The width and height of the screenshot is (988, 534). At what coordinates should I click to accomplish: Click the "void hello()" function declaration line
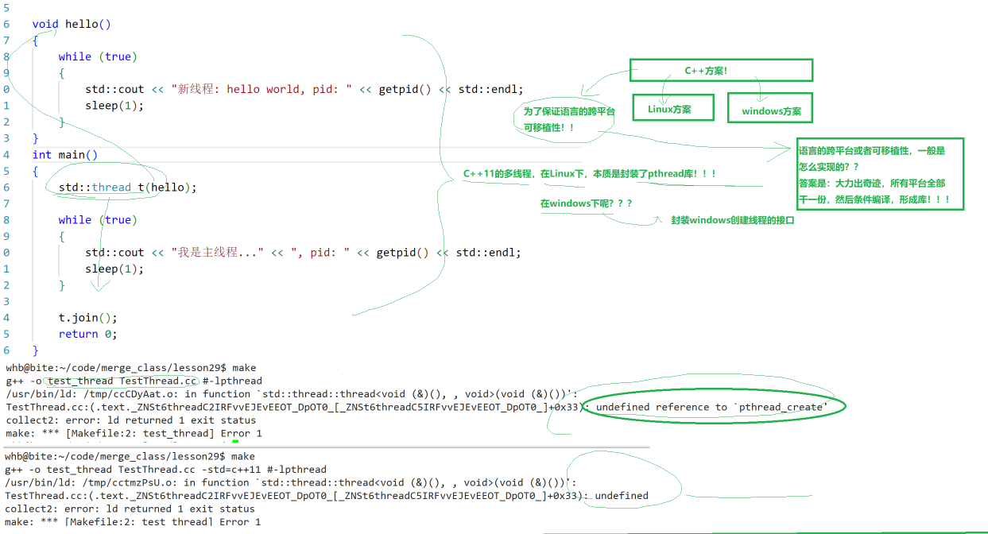(72, 24)
